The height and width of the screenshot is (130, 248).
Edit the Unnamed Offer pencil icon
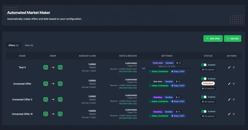[x=229, y=84]
